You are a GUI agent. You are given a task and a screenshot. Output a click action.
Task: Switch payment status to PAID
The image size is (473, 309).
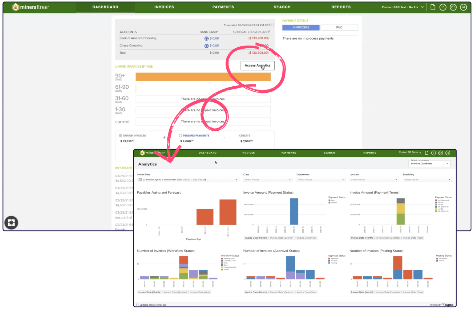pyautogui.click(x=339, y=27)
